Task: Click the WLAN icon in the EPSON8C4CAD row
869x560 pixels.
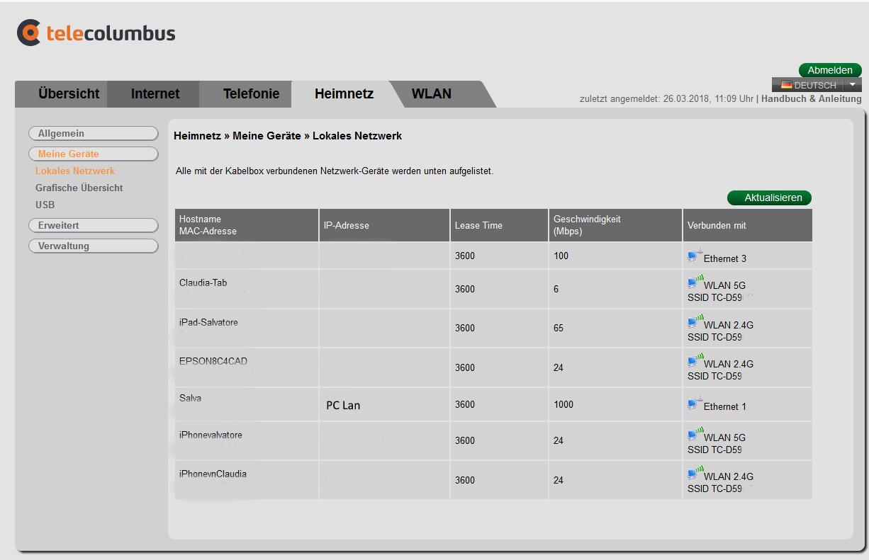Action: [x=695, y=360]
